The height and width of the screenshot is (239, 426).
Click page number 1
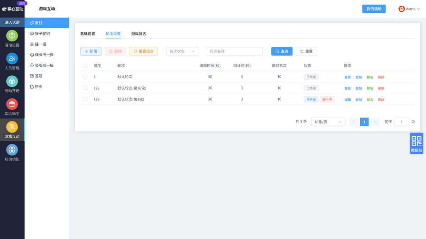tap(364, 122)
